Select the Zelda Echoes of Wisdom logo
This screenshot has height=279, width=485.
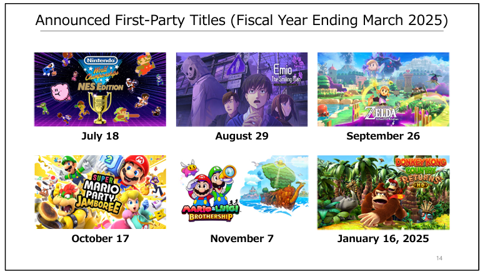(381, 113)
